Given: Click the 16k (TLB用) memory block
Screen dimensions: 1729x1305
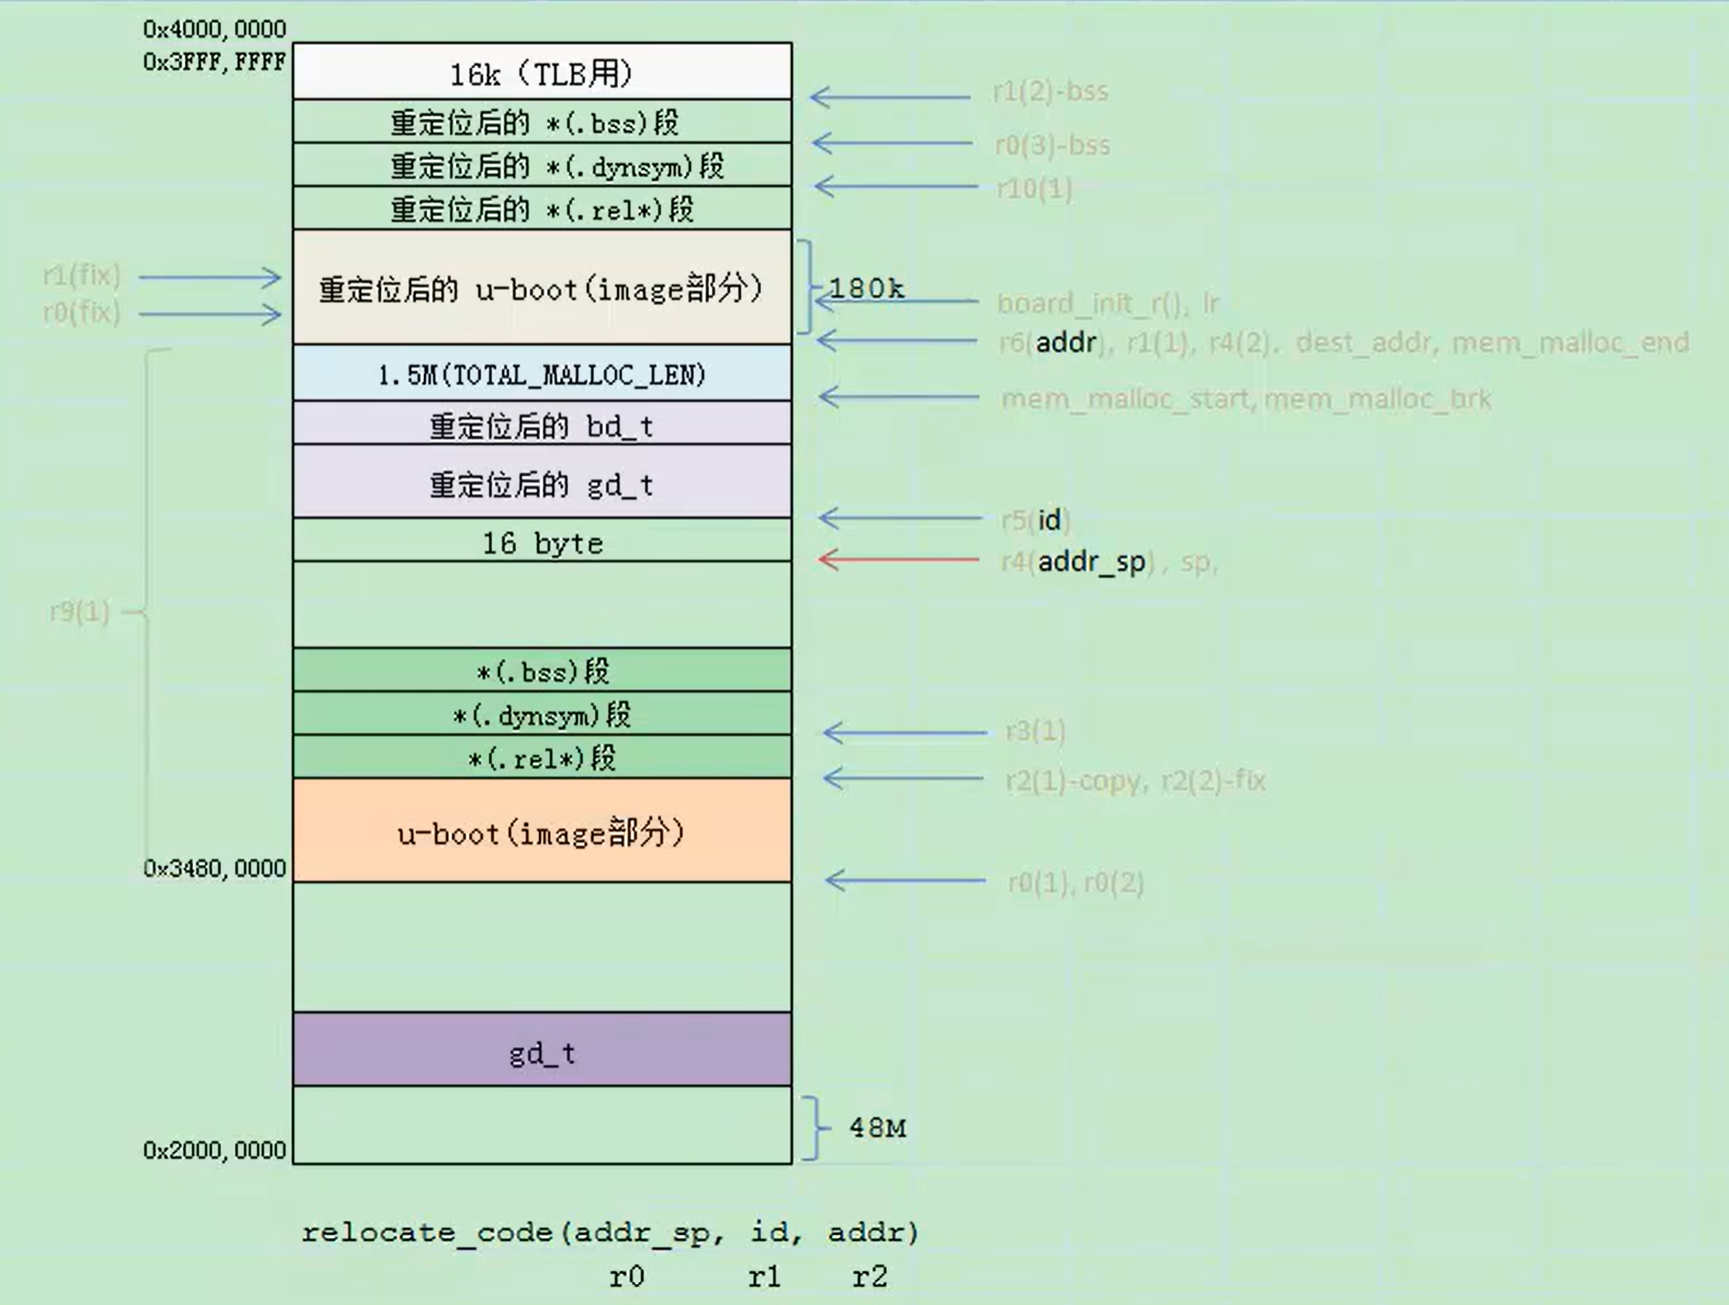Looking at the screenshot, I should 542,73.
